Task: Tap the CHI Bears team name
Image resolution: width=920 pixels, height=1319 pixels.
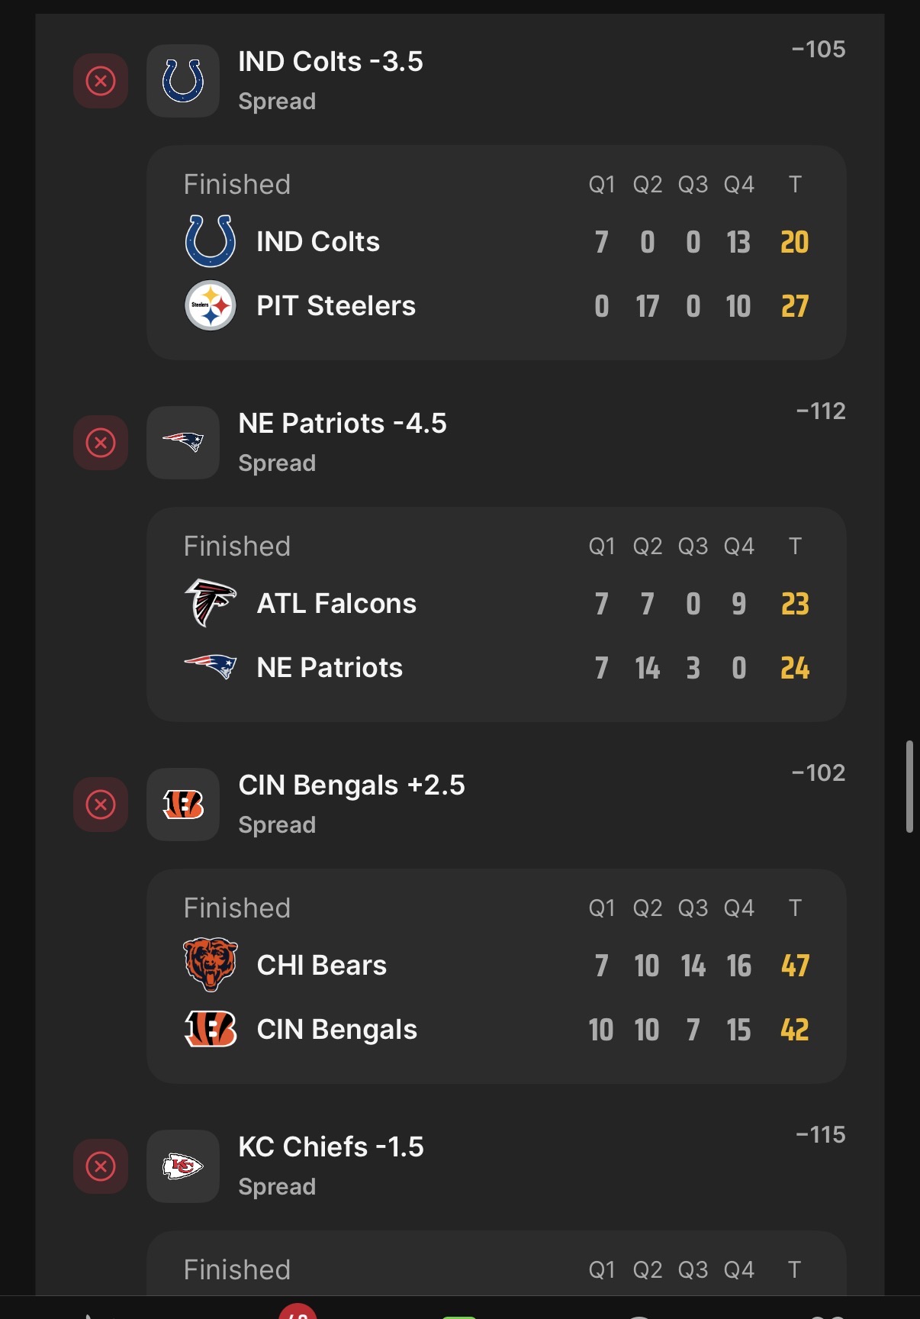Action: [322, 966]
